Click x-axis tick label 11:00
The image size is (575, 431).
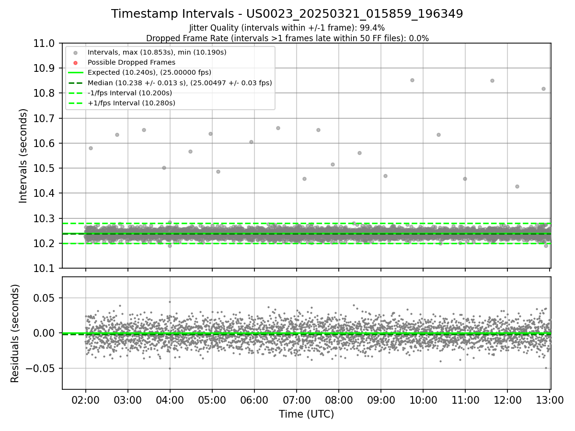click(465, 399)
